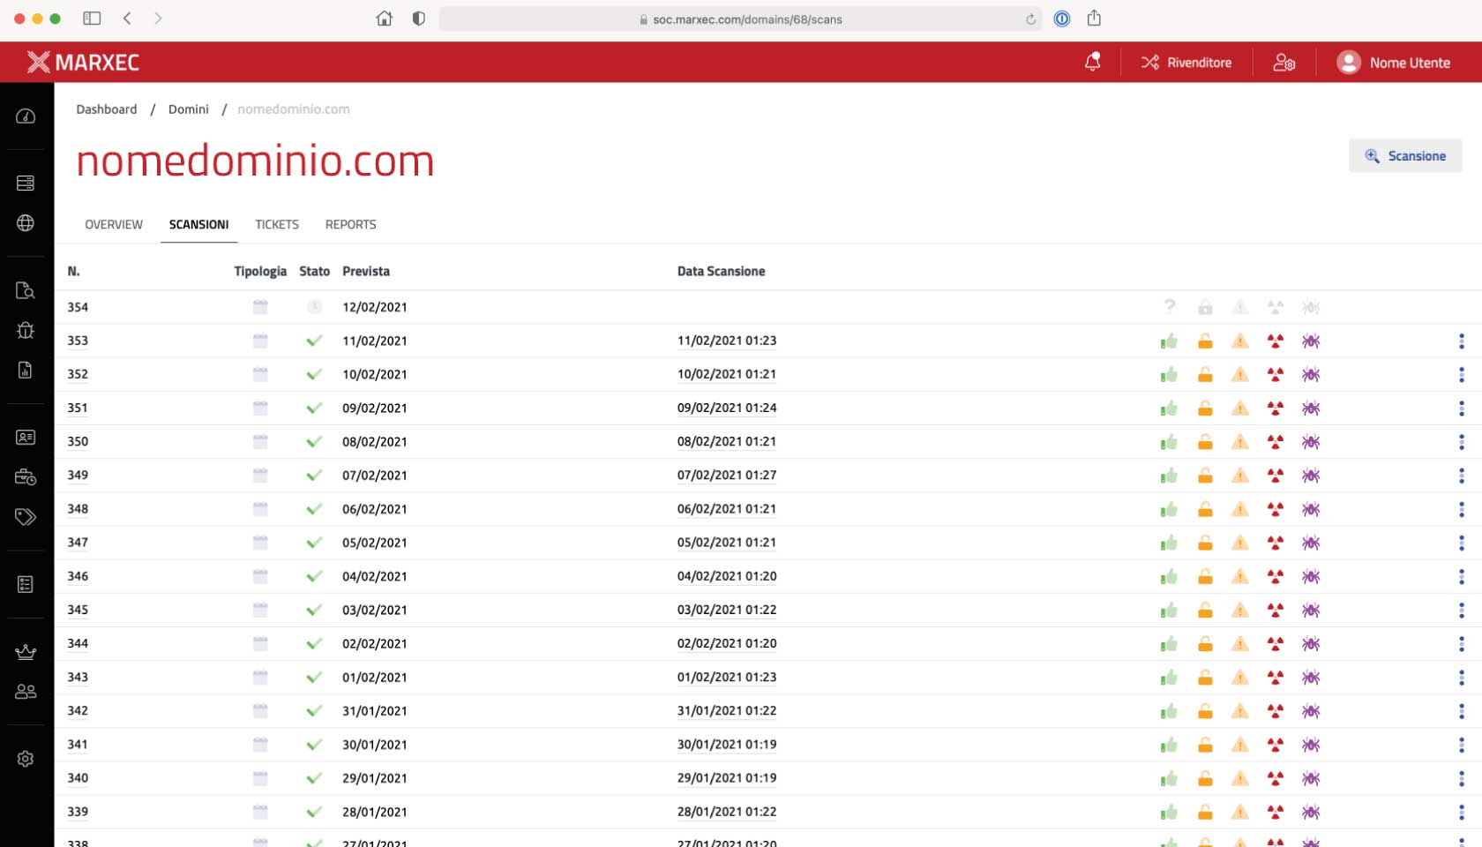Click Safari back navigation arrow
Screen dimensions: 1482x847
point(127,19)
